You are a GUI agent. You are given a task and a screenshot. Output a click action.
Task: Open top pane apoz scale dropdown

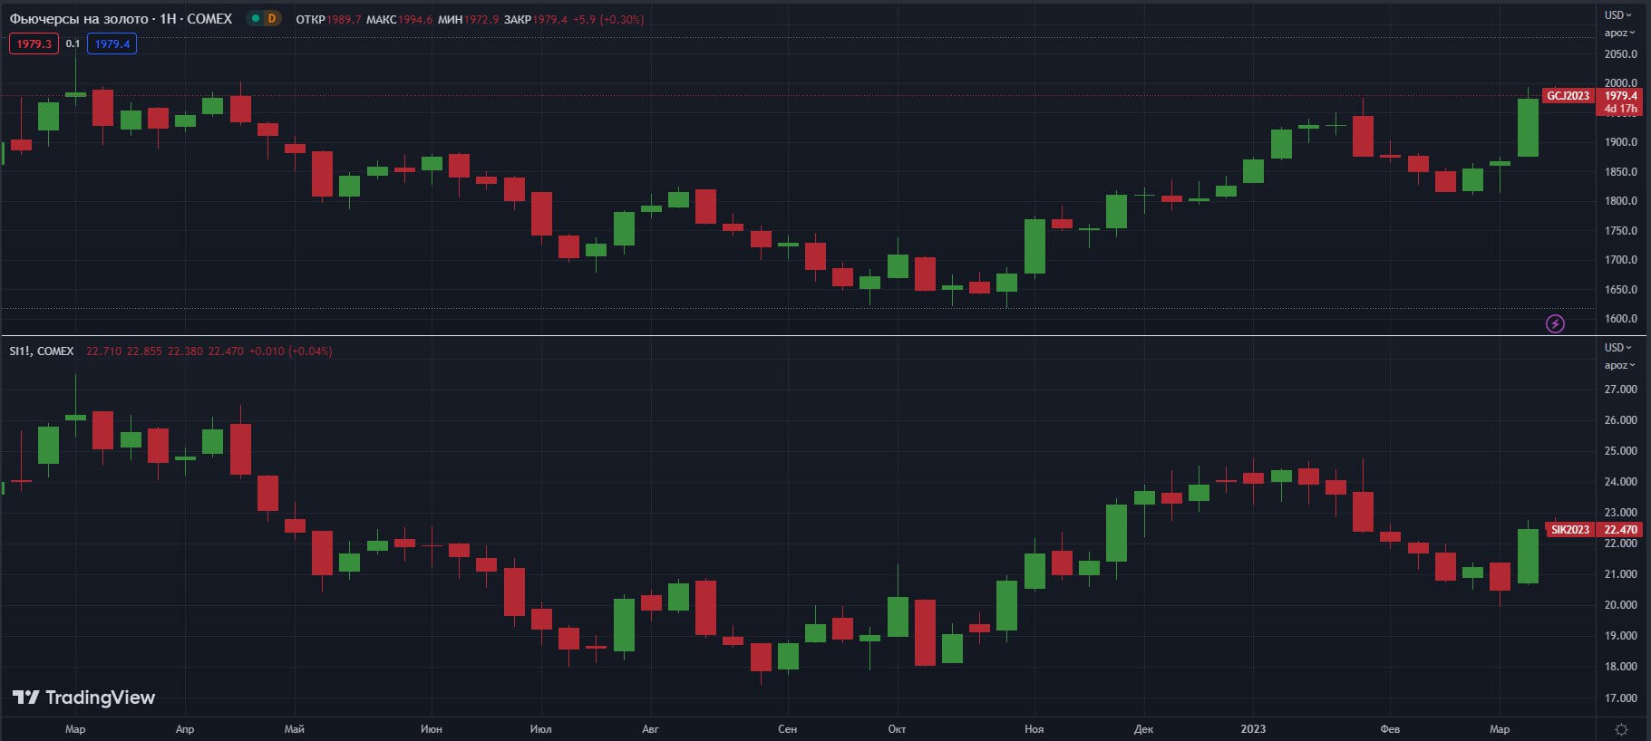click(1619, 33)
